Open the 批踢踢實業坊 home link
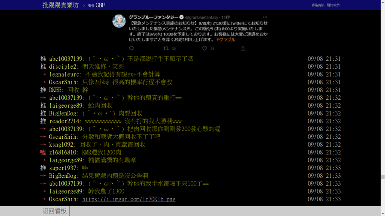The image size is (385, 216). [61, 5]
